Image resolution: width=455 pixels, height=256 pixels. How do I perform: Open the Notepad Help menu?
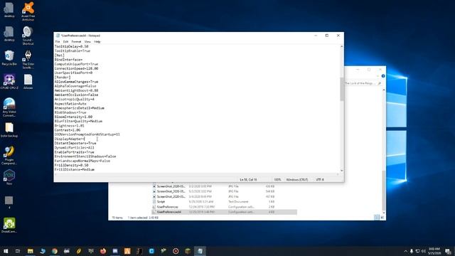click(97, 42)
